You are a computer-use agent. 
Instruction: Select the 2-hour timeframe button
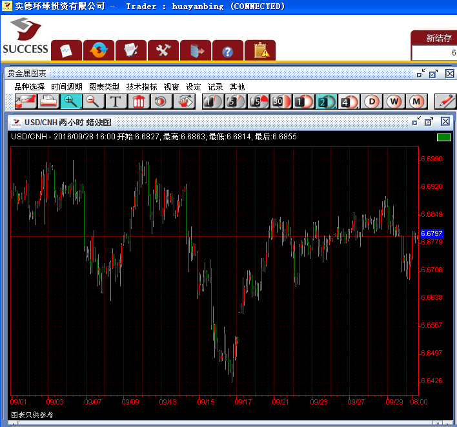click(x=326, y=101)
